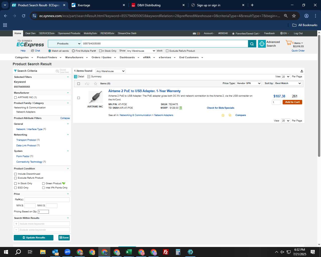Viewport: 321px width, 257px height.
Task: Switch to Summary view icon
Action: point(89,77)
